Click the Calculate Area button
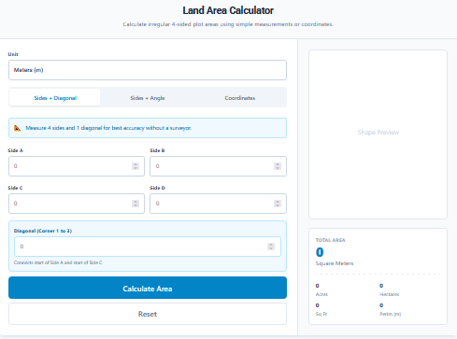The width and height of the screenshot is (457, 339). [148, 288]
